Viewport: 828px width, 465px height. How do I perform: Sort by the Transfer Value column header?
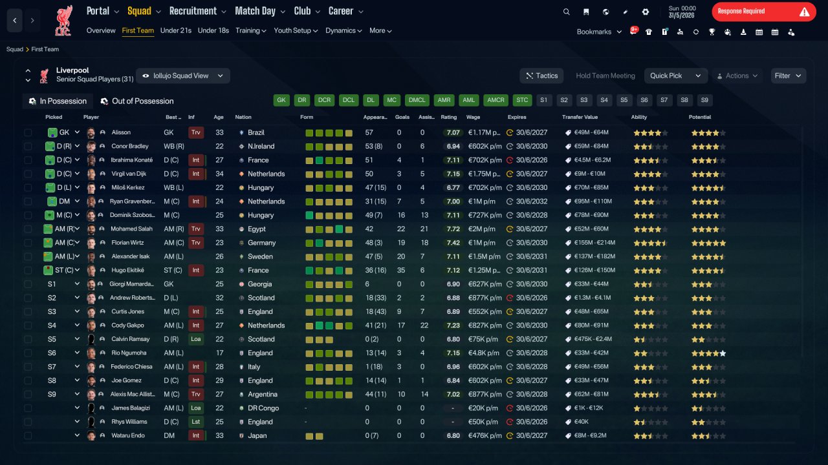pyautogui.click(x=580, y=117)
